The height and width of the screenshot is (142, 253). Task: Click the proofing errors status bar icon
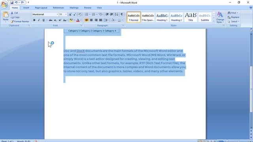[x=36, y=141]
